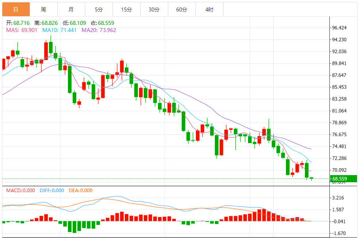Click the 74.481 price axis label

click(x=339, y=147)
